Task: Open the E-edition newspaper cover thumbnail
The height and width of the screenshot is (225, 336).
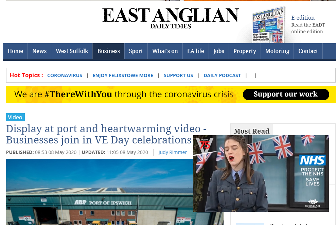Action: [269, 25]
